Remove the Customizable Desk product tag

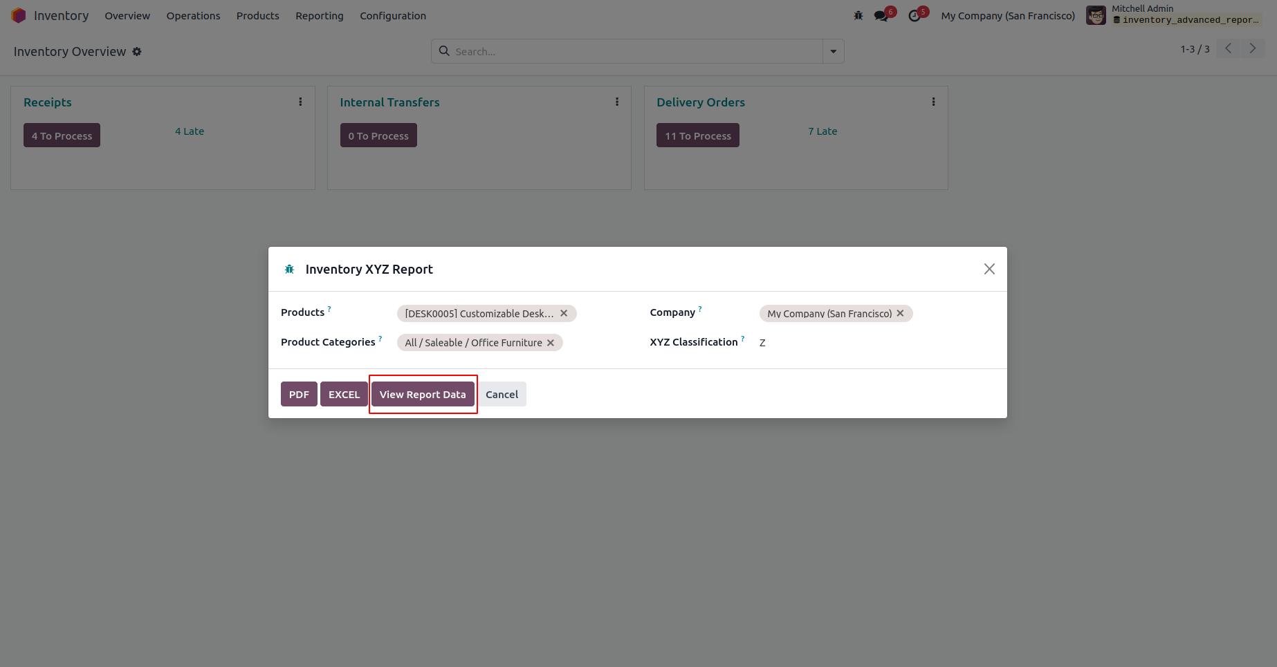(x=564, y=314)
